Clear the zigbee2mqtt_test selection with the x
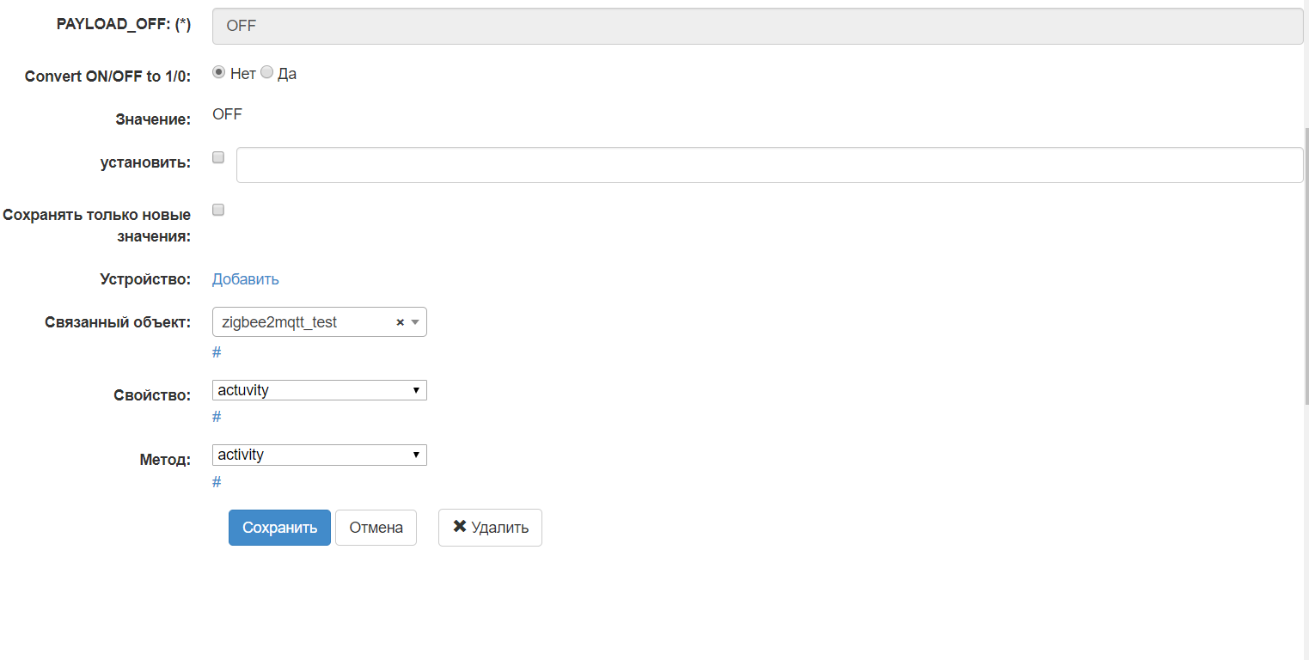This screenshot has height=660, width=1309. [400, 323]
